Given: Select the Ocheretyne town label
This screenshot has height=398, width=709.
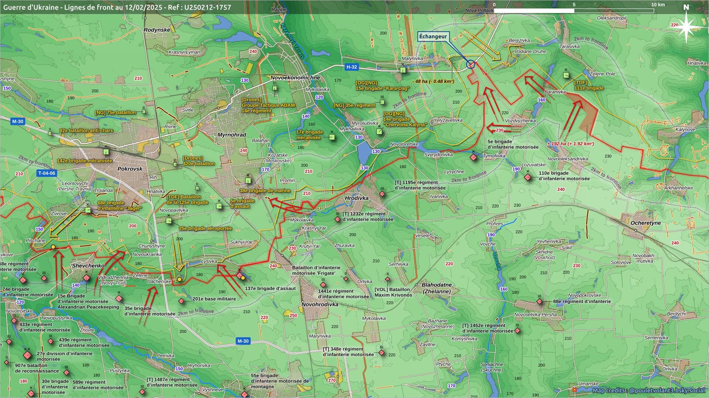Looking at the screenshot, I should click(x=645, y=223).
